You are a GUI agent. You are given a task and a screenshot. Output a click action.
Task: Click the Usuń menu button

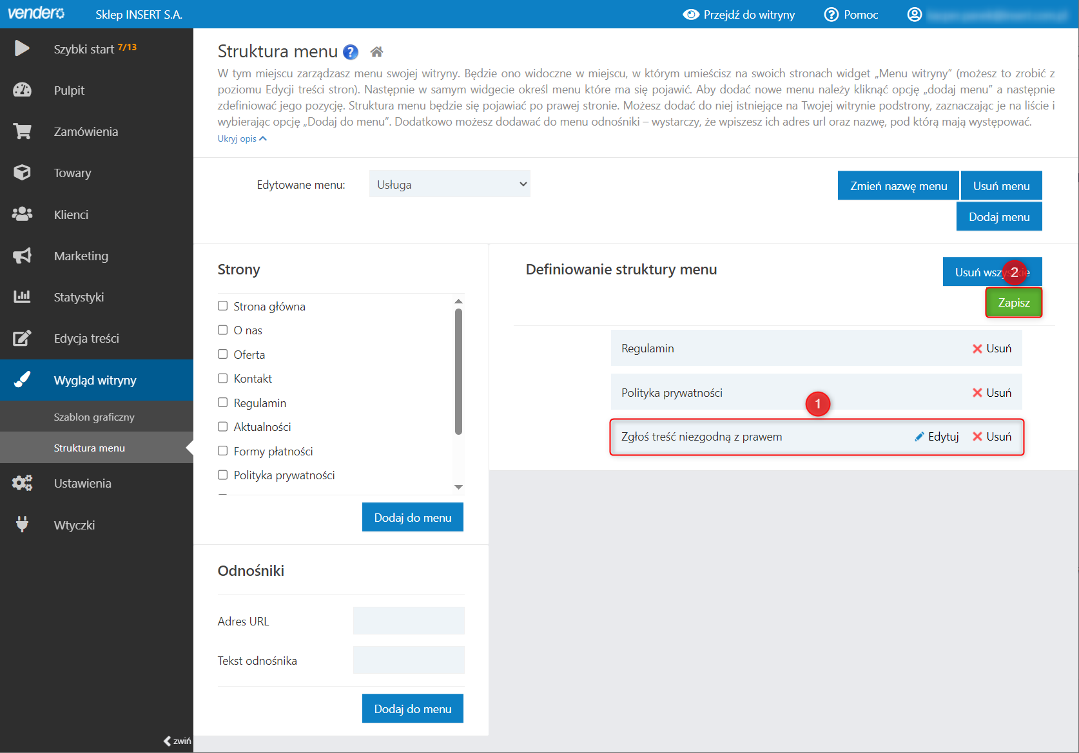tap(1001, 186)
